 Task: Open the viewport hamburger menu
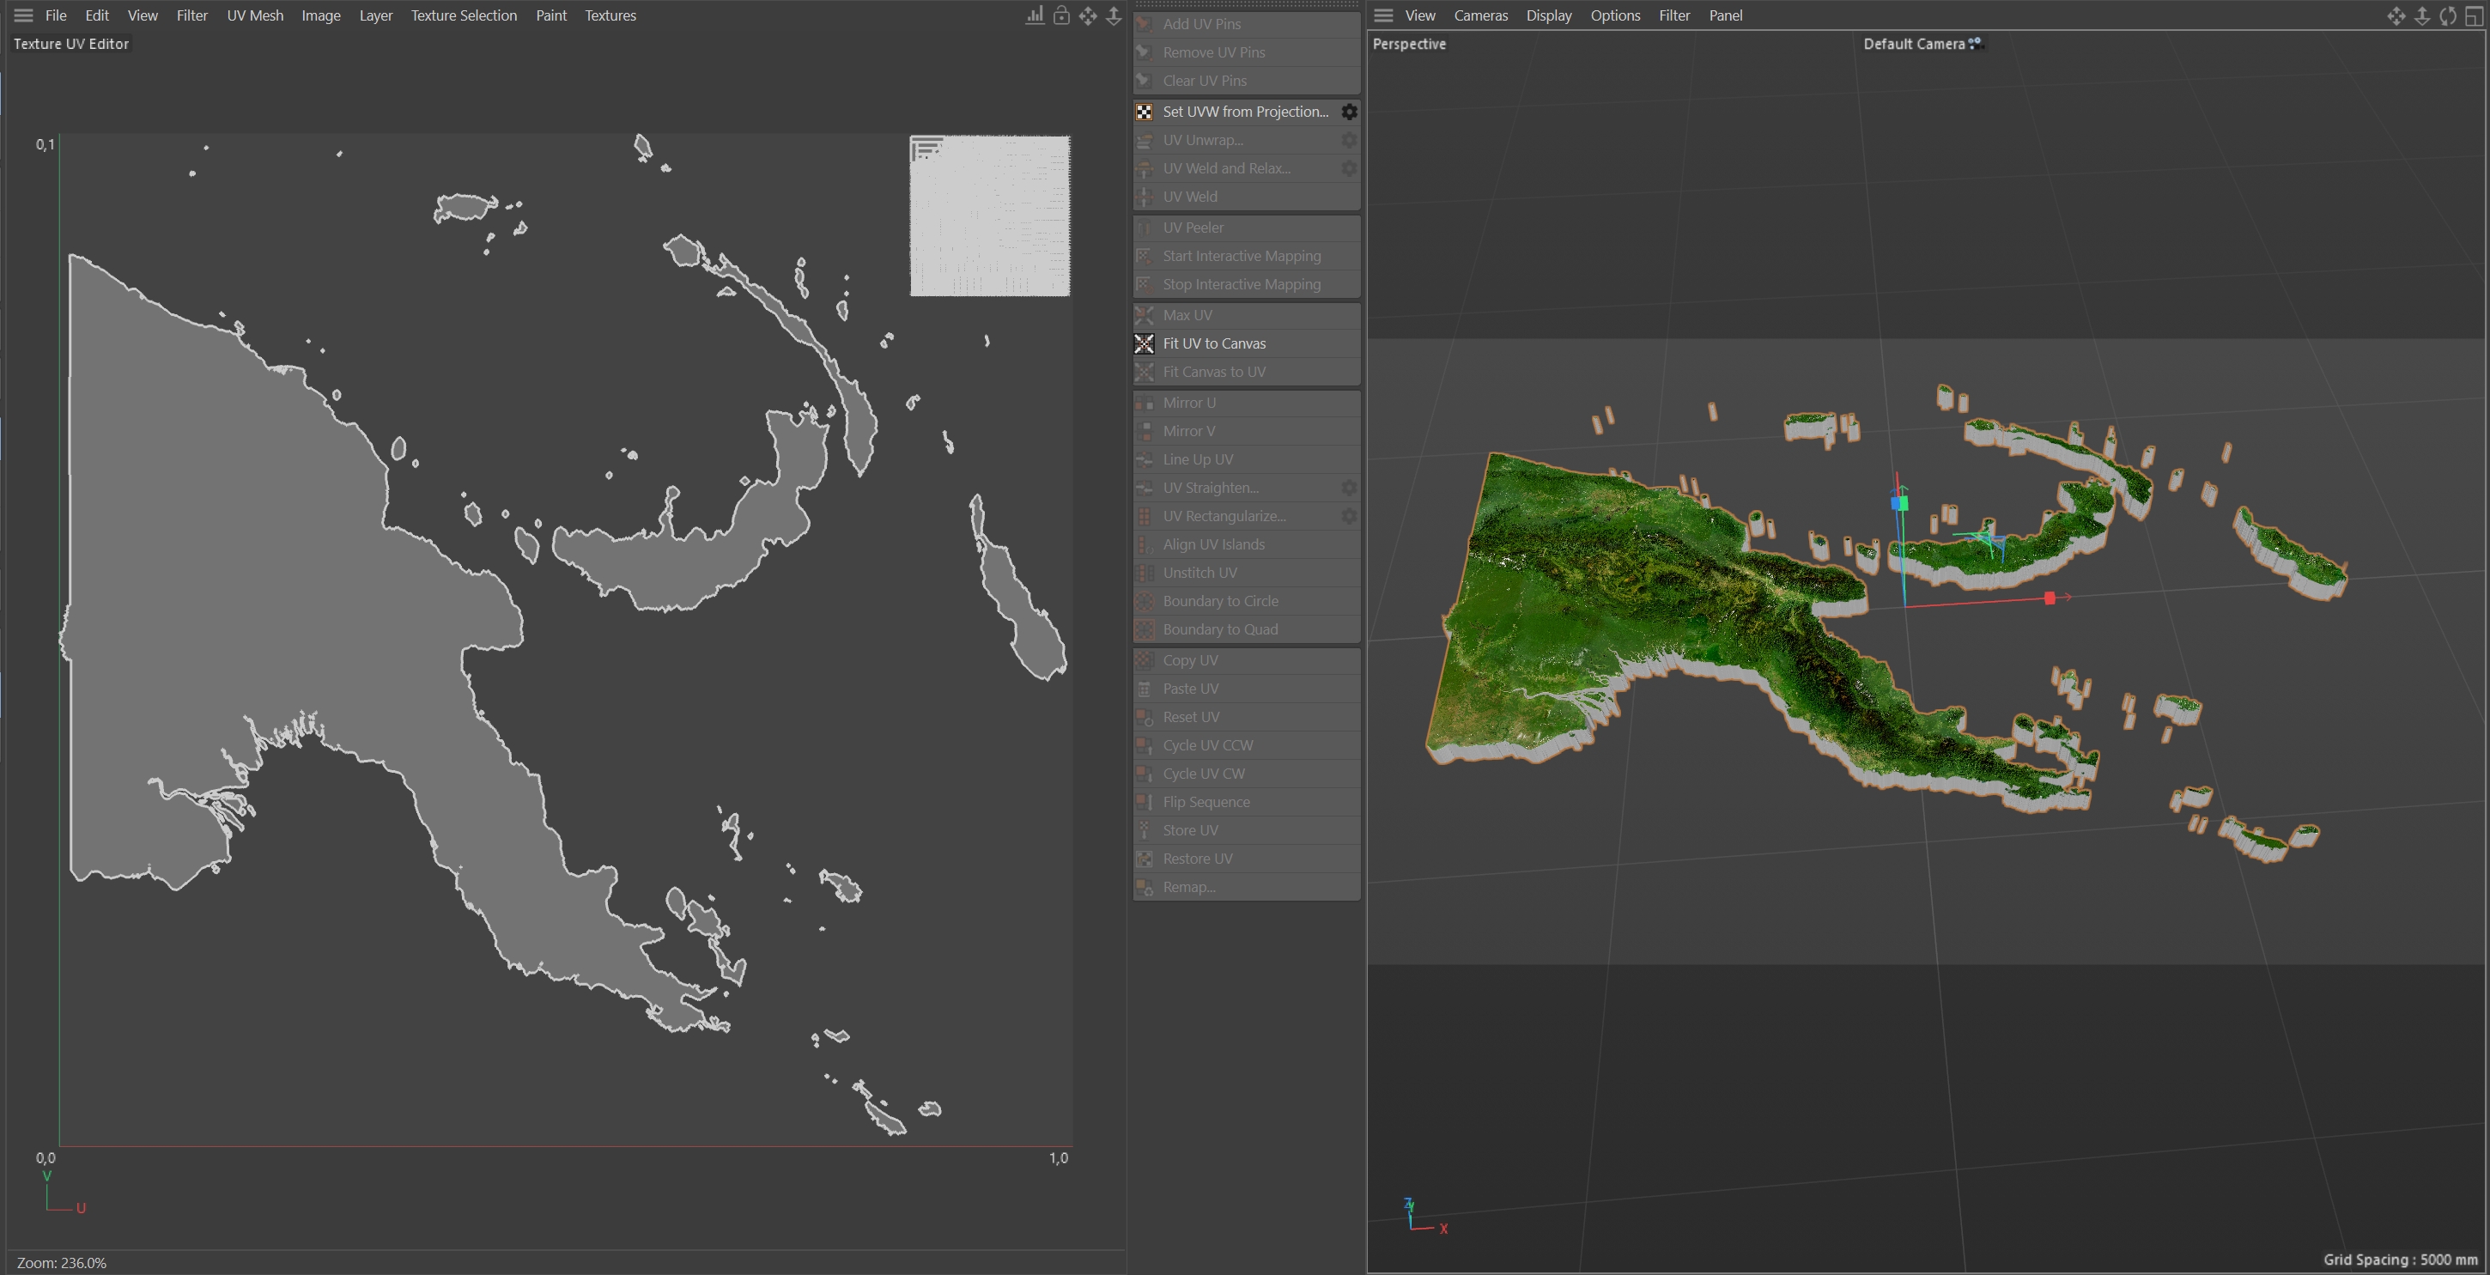[x=1383, y=15]
